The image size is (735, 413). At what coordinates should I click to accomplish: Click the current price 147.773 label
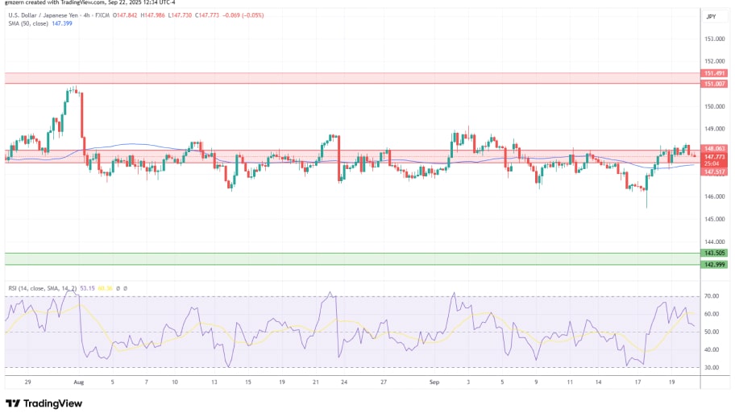716,156
